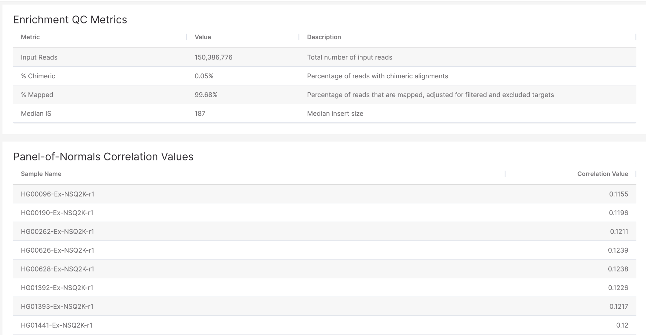This screenshot has width=646, height=335.
Task: Click sample HG00628-Ex-NSQ2K-r1
Action: coord(57,269)
